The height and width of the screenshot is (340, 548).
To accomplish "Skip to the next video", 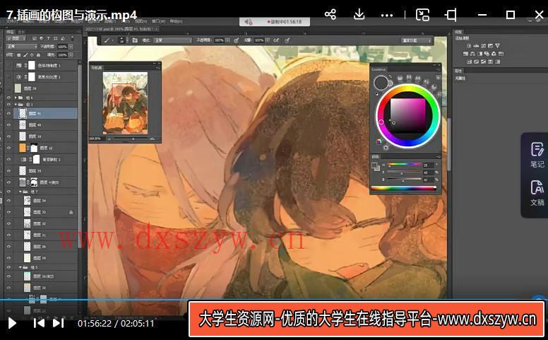I will click(58, 323).
